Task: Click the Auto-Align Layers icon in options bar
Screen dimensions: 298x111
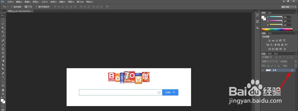Action: pyautogui.click(x=107, y=7)
